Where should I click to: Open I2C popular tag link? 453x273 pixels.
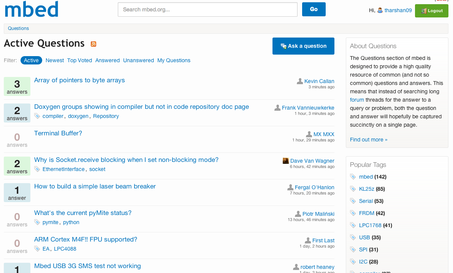[x=363, y=262]
